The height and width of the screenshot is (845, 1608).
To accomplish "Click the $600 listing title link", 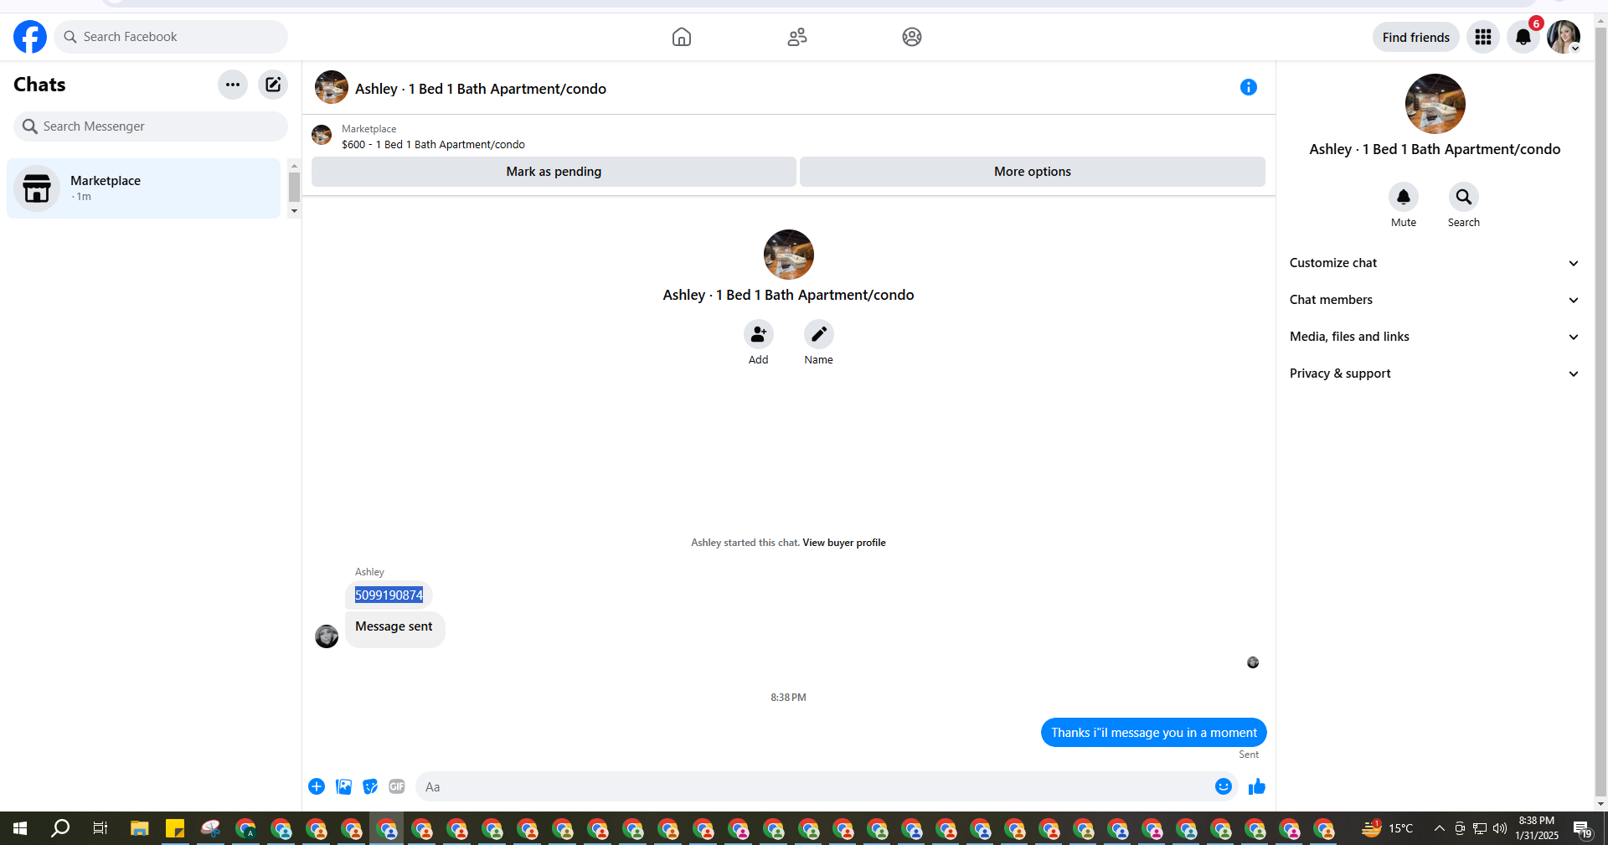I will tap(433, 144).
